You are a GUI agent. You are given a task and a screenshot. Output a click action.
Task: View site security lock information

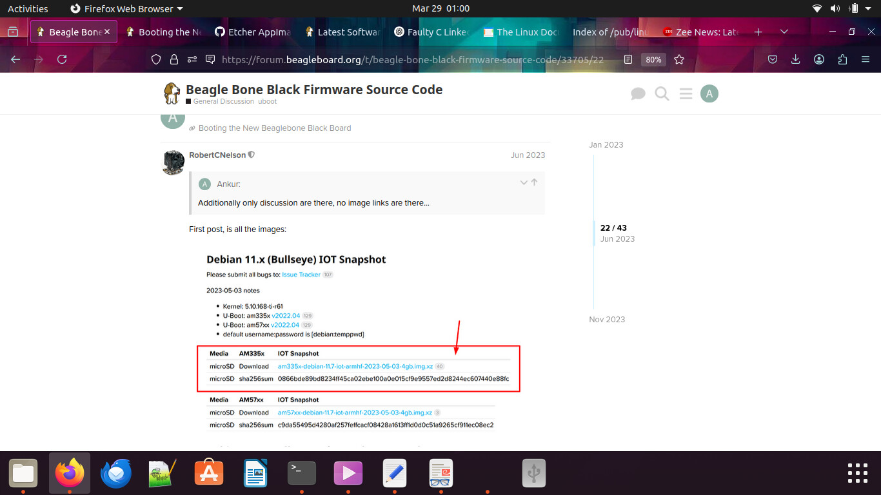173,59
